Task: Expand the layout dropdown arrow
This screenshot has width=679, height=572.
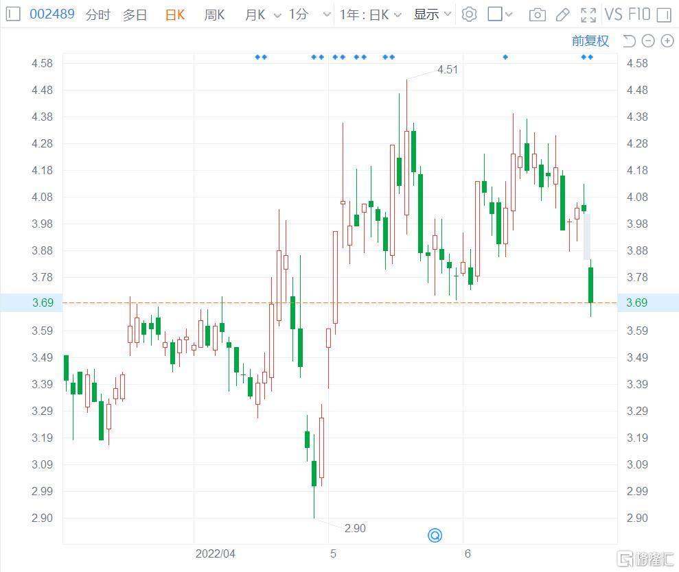Action: [509, 14]
